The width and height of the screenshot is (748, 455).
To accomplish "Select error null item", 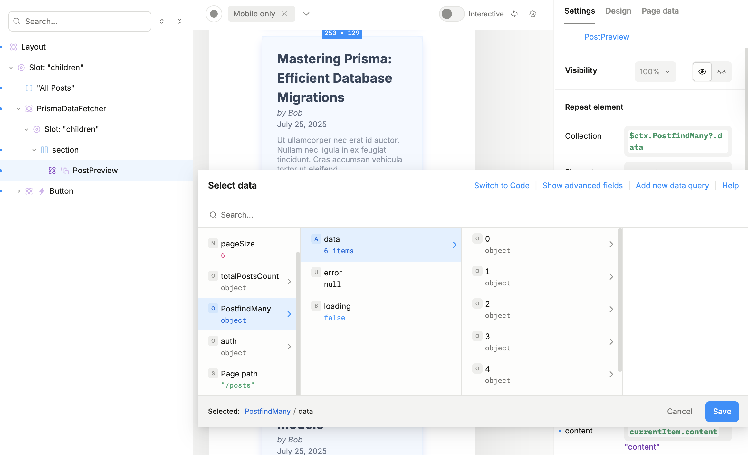I will click(381, 278).
